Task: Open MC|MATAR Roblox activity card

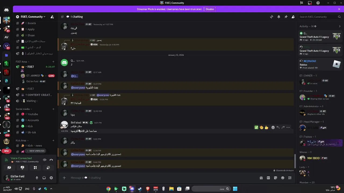Action: pyautogui.click(x=320, y=64)
